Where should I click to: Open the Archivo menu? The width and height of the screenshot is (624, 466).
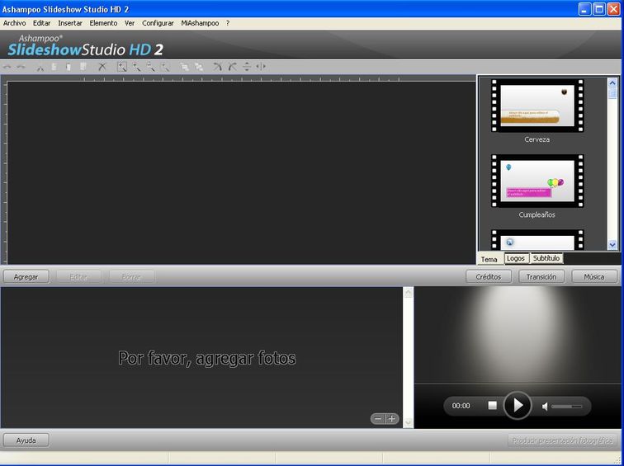[15, 23]
